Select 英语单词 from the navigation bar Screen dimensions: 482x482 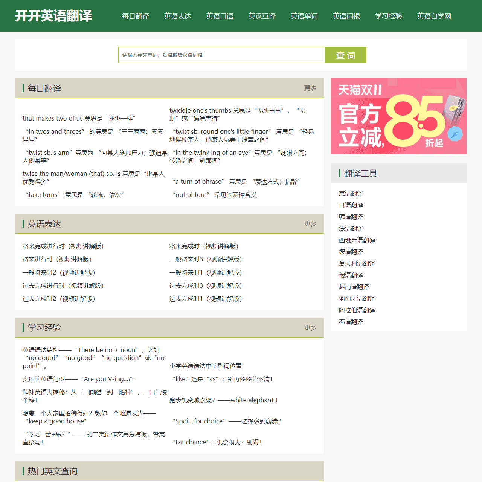coord(304,16)
